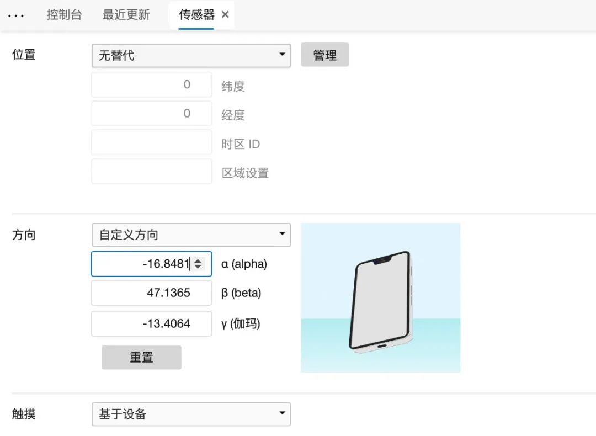Click the 重置 reset orientation button
This screenshot has width=596, height=436.
141,357
